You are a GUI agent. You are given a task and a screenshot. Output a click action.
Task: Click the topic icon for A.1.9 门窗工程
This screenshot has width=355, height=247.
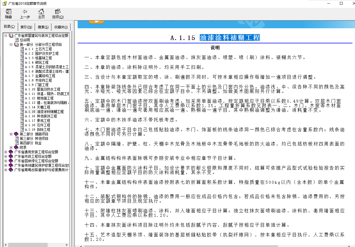coord(22,85)
